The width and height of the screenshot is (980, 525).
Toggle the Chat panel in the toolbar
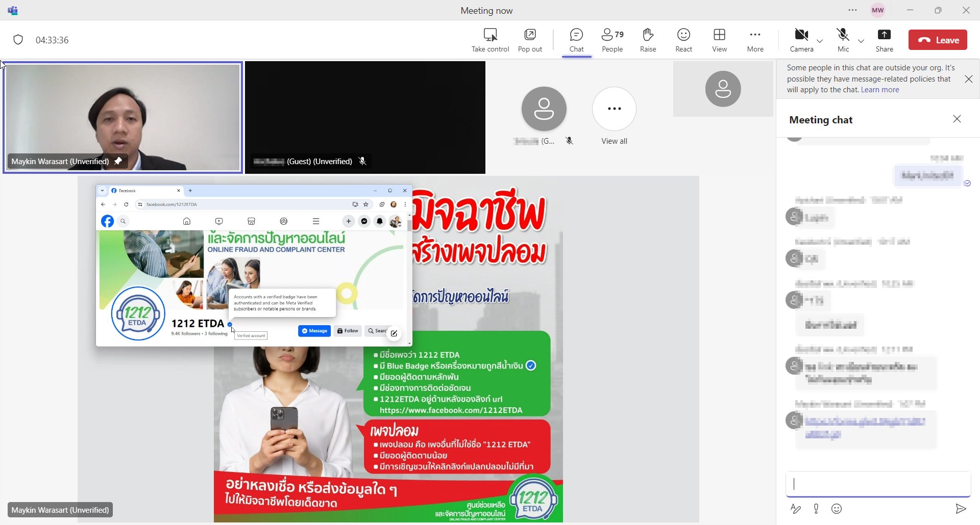pyautogui.click(x=576, y=40)
